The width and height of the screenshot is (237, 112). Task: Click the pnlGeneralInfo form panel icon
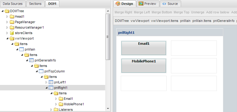[x=31, y=60]
